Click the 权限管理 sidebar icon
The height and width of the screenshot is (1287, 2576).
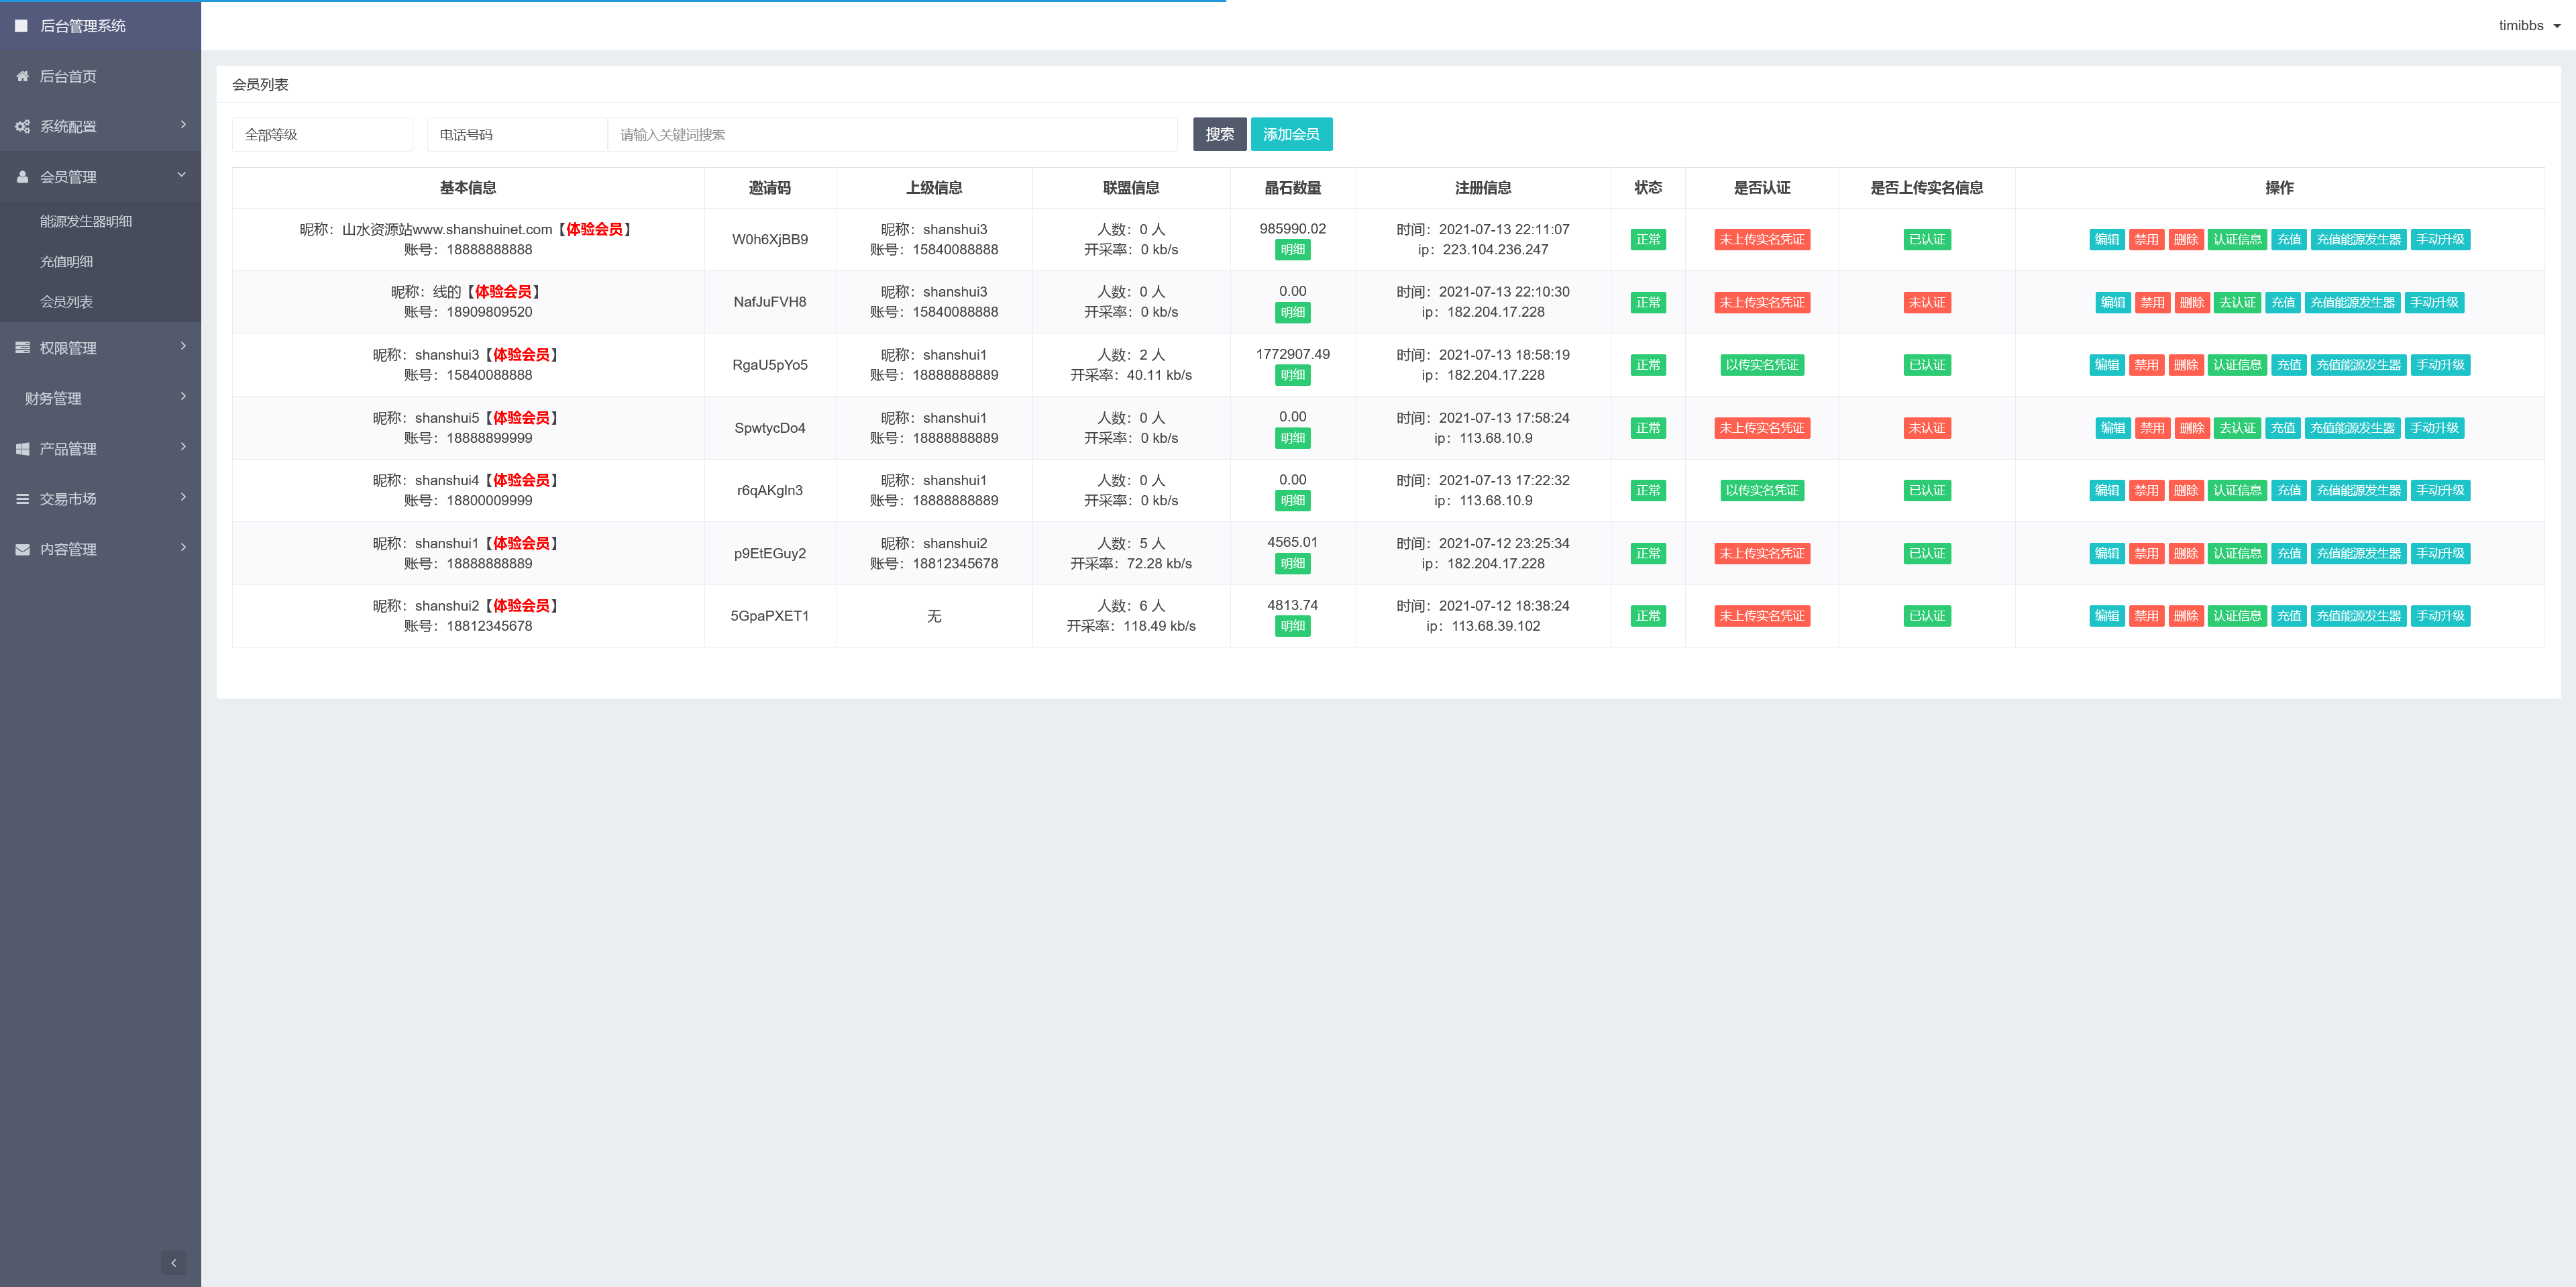tap(22, 348)
